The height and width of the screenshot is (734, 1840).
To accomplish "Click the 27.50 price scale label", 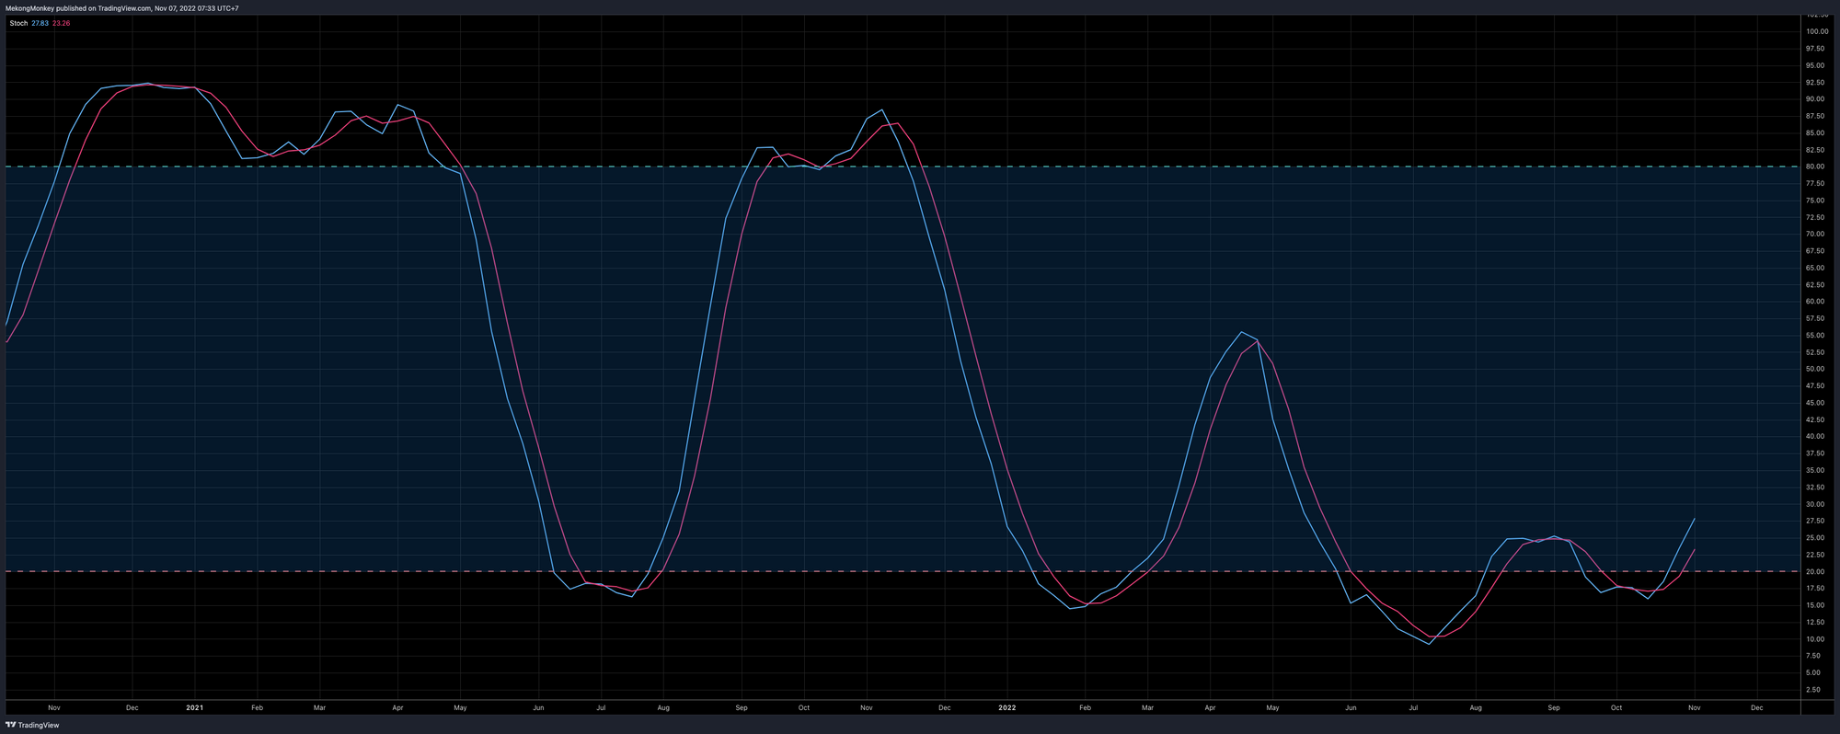I will pos(1814,521).
